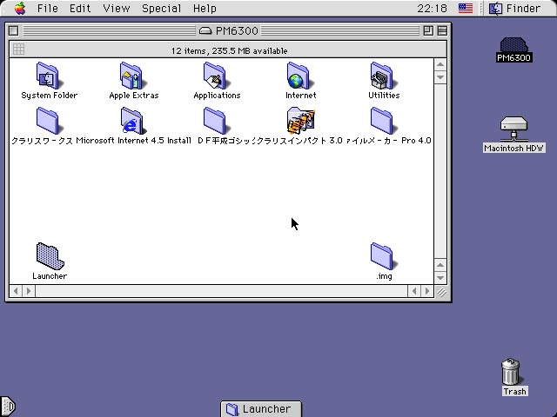Viewport: 557px width, 417px height.
Task: Click the menu bar clock showing 22:18
Action: tap(432, 8)
